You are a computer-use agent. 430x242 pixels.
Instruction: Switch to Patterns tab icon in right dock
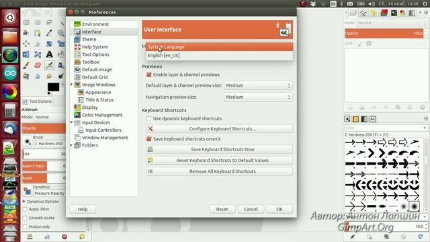(x=355, y=119)
